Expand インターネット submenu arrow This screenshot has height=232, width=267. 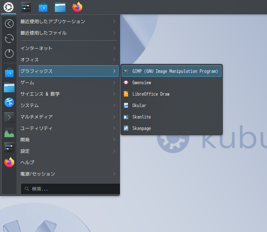[114, 48]
